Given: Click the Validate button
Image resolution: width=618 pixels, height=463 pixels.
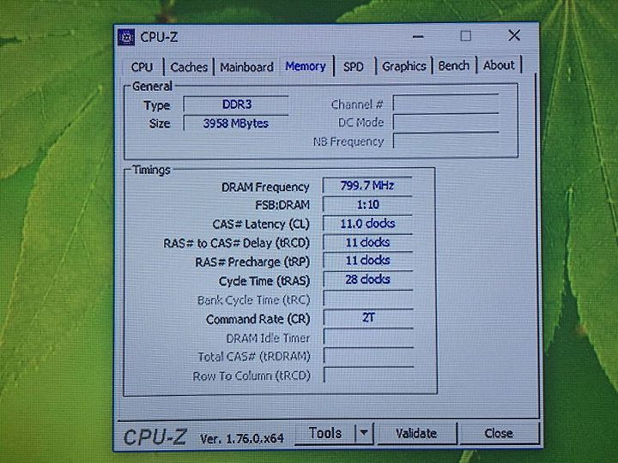Looking at the screenshot, I should (x=416, y=434).
